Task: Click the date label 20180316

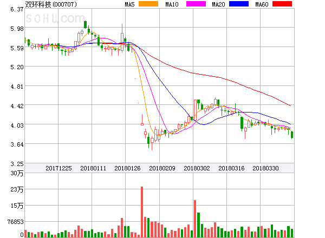Action: click(x=231, y=168)
